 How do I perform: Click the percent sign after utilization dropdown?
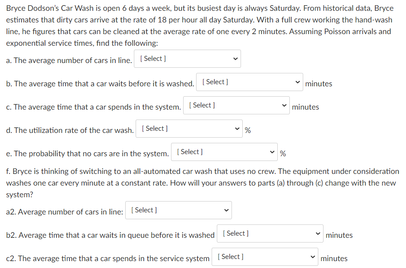247,130
